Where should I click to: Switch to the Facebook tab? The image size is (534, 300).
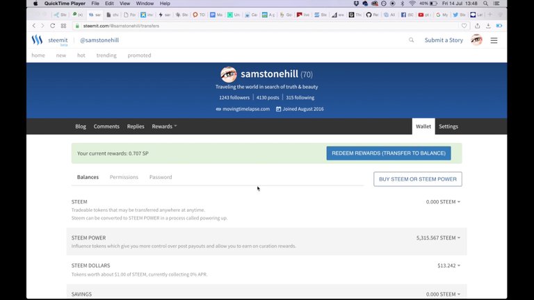[x=407, y=15]
